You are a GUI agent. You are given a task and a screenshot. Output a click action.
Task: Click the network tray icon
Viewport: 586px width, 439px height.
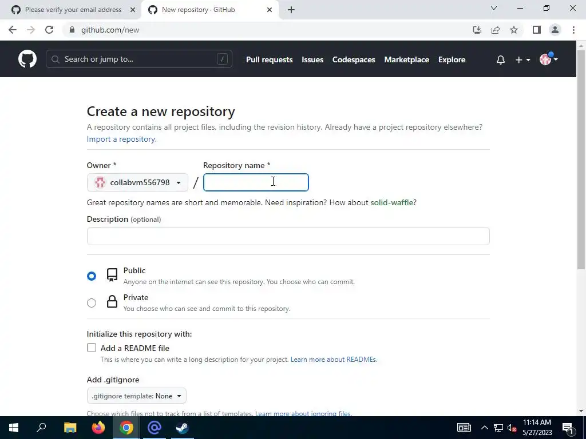click(498, 428)
